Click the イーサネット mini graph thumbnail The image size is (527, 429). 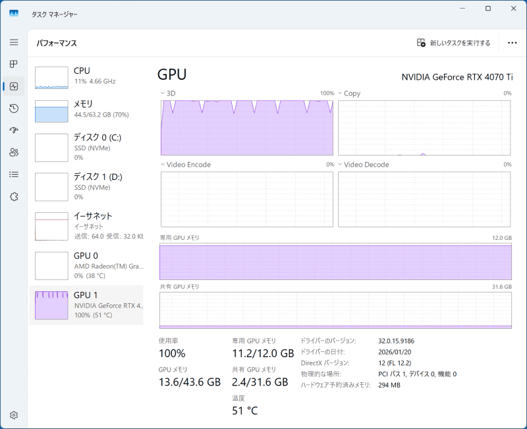tap(51, 226)
